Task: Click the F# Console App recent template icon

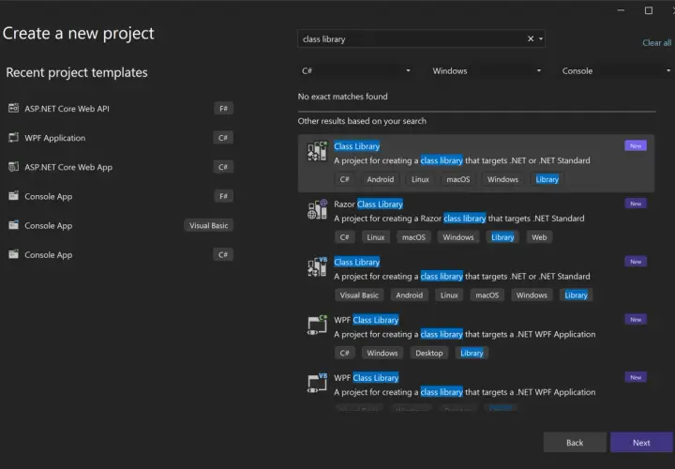Action: (14, 196)
